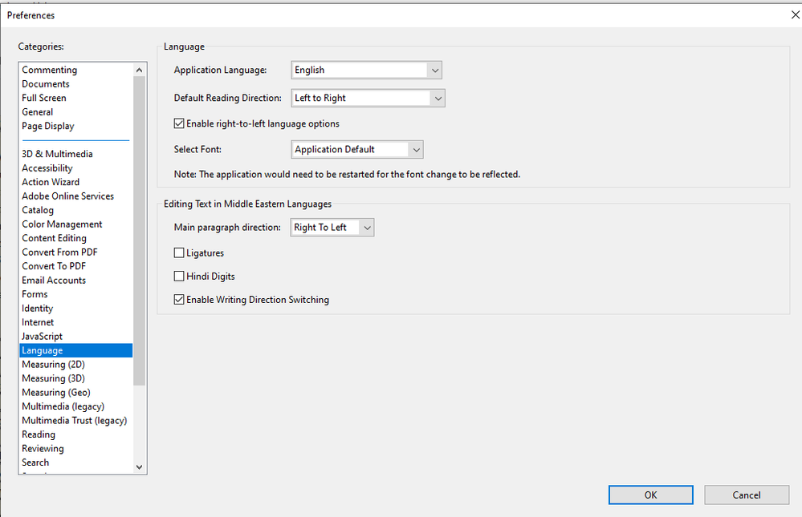Check the Hindi Digits option
Screen dimensions: 802x517
coord(179,277)
